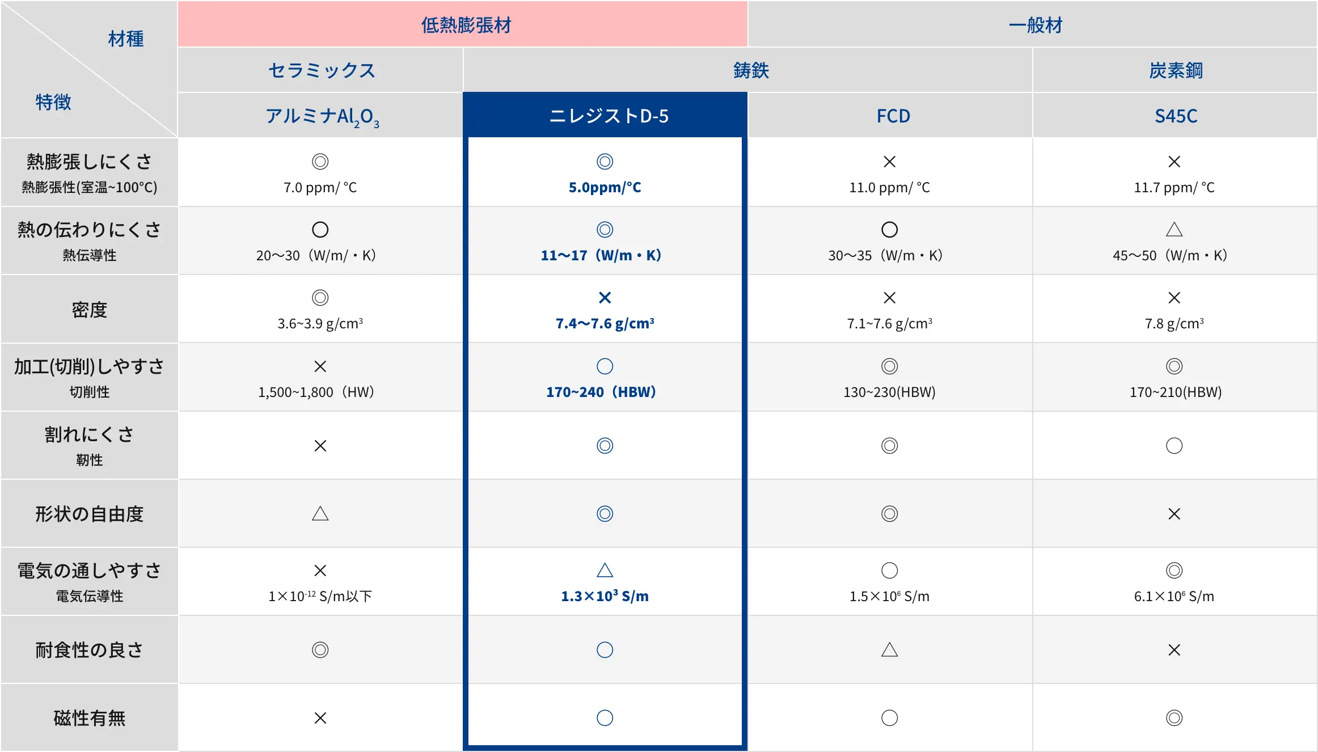1318x752 pixels.
Task: Click the dark blue ニレジストD-5 header
Action: 608,116
